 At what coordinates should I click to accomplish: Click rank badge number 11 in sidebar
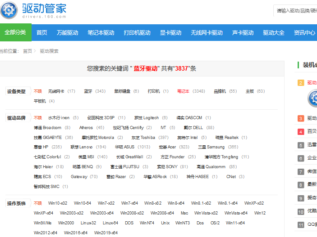[301, 225]
